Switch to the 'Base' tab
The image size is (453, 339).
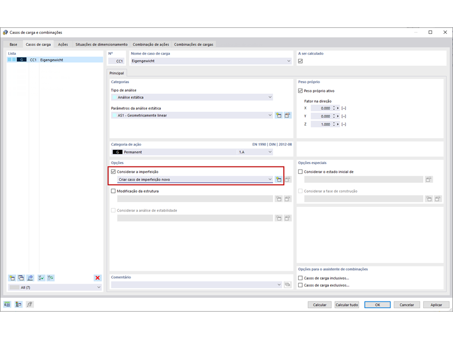(x=13, y=45)
